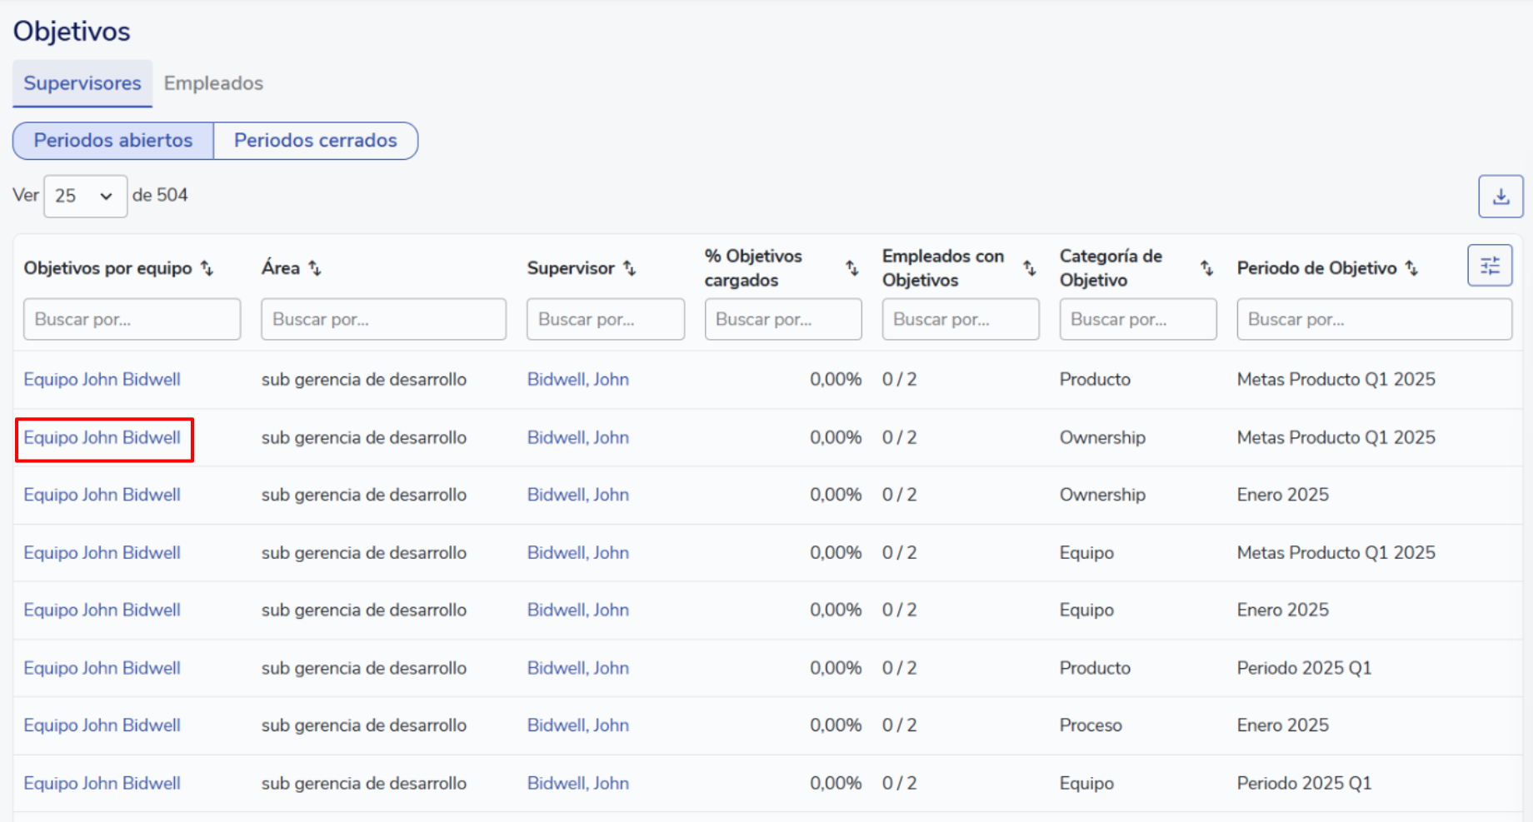Screen dimensions: 1533x822
Task: Sort by Categoría de Objetivo arrows
Action: pos(1206,268)
